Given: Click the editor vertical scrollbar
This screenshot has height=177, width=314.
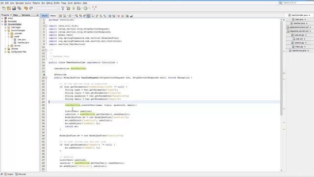Looking at the screenshot, I should tap(281, 68).
